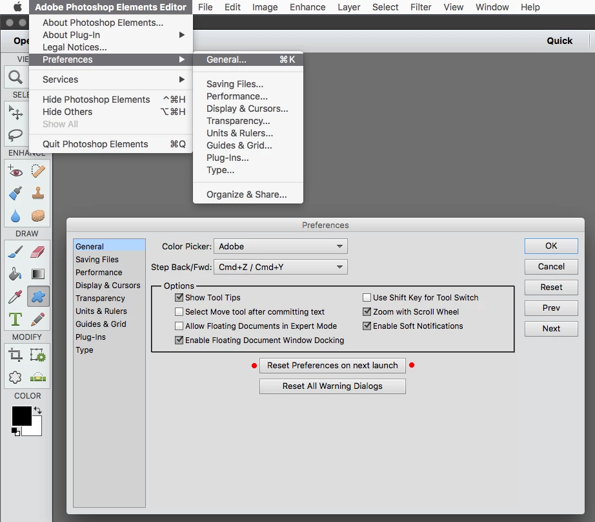This screenshot has width=595, height=522.
Task: Select Guides & Grid in the Preferences list
Action: (109, 324)
